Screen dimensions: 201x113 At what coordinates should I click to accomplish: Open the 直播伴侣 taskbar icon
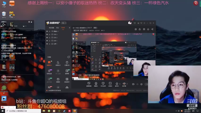(75, 111)
